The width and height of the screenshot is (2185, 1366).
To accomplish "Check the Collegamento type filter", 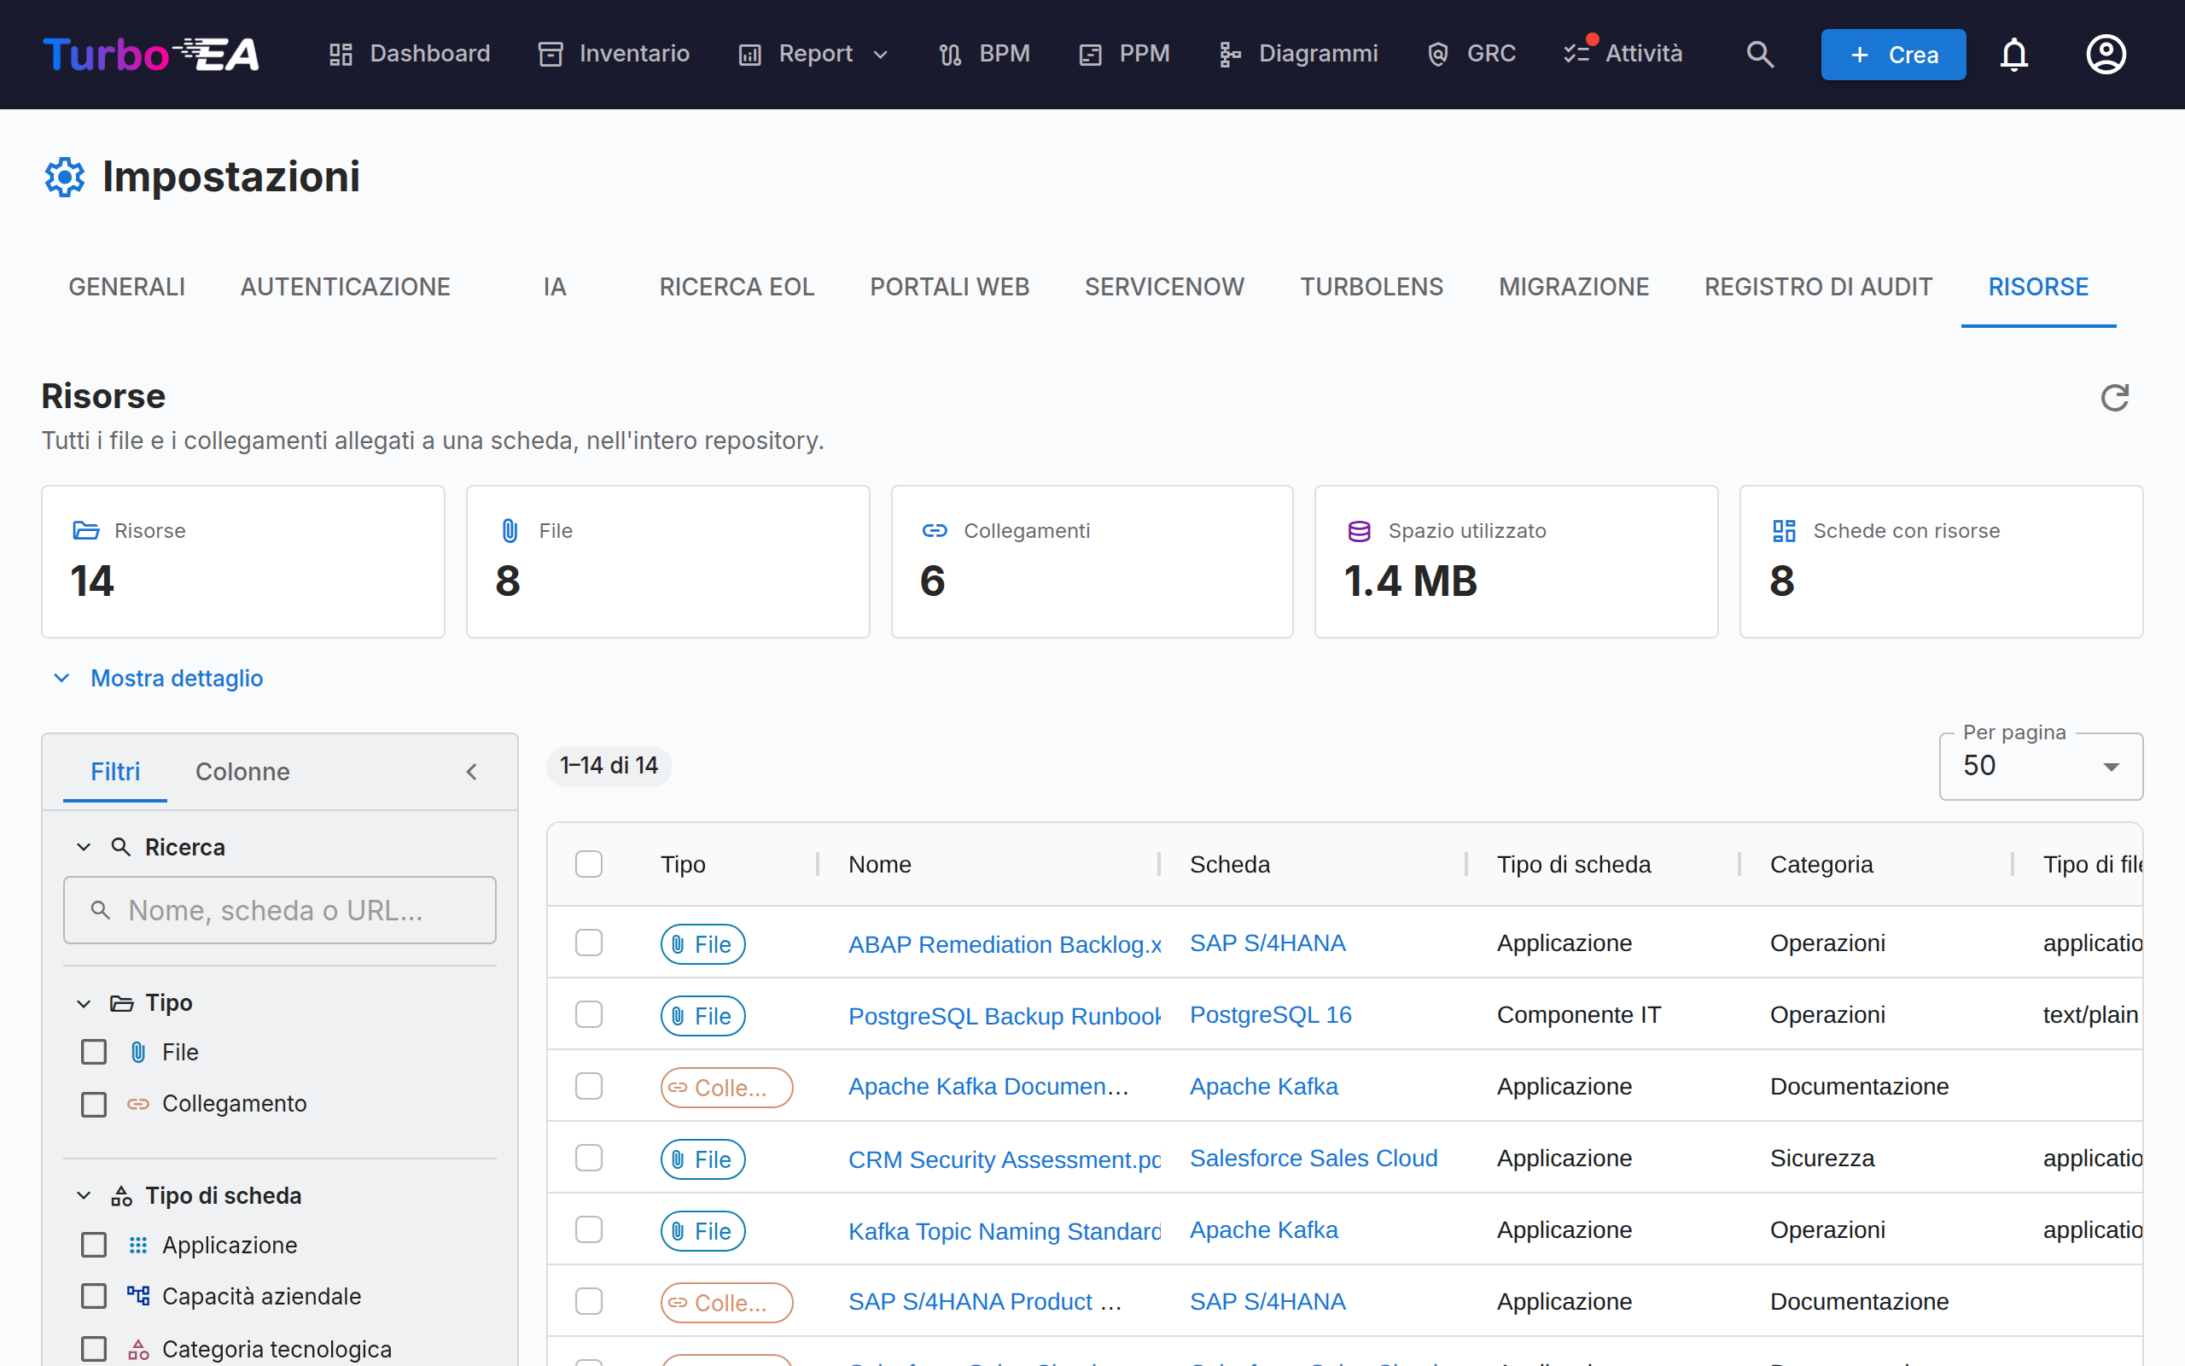I will click(94, 1104).
